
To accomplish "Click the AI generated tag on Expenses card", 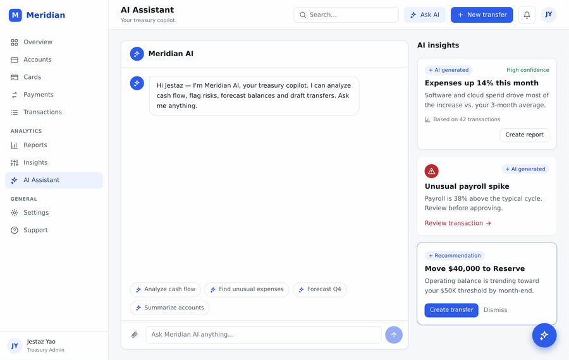I will point(448,70).
